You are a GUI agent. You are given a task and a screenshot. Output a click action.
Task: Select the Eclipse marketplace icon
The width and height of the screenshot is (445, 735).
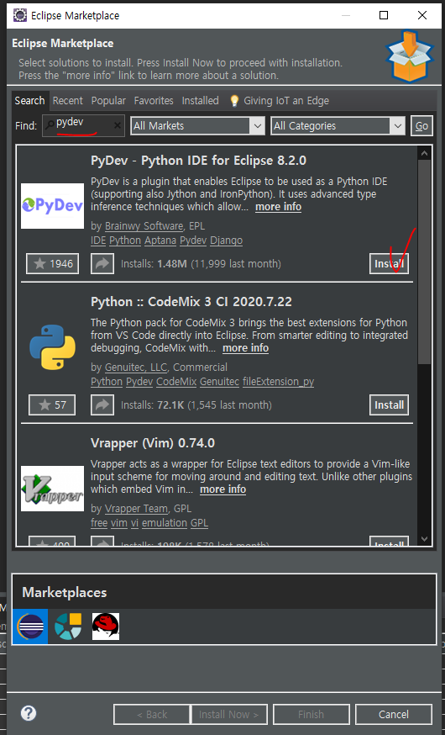click(x=30, y=627)
